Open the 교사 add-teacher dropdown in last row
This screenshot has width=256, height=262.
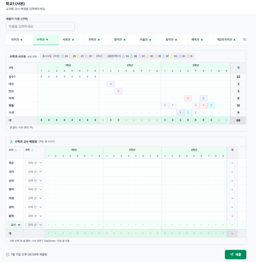coord(14,225)
